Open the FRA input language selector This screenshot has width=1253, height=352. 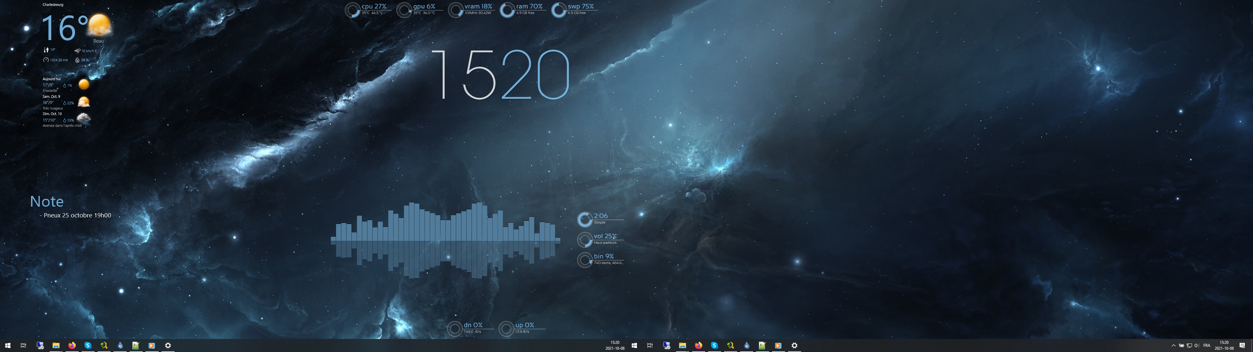click(1206, 345)
